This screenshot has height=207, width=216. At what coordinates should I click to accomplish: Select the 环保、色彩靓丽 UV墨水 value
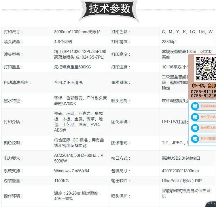pos(80,101)
